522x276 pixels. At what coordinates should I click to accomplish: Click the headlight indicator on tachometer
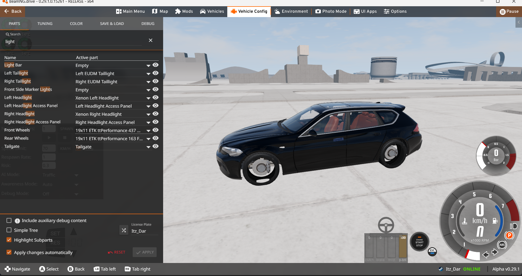coord(514,226)
